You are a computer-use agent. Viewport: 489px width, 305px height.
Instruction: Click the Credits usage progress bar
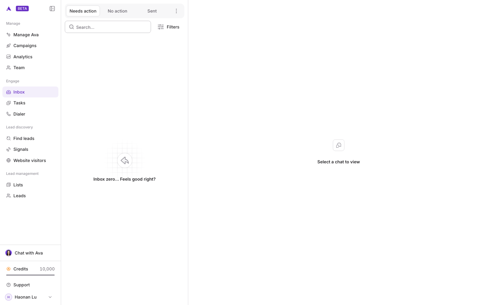coord(30,275)
